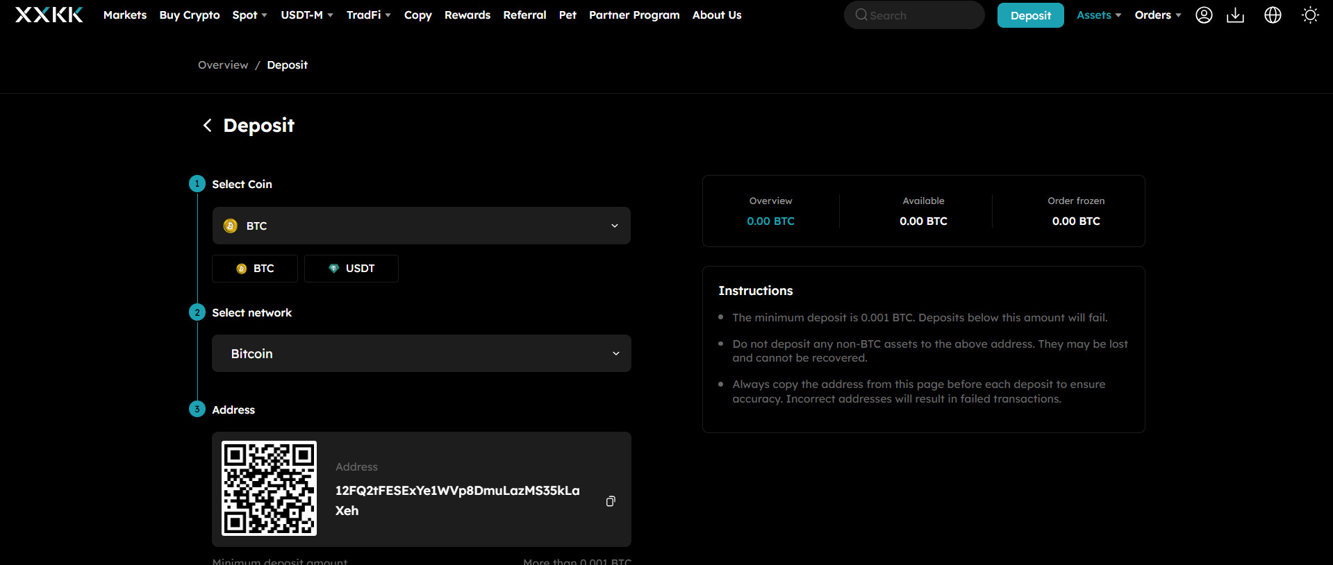Open the Rewards page
The width and height of the screenshot is (1333, 565).
(x=467, y=15)
